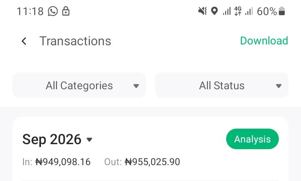Tap the location pin status icon
The width and height of the screenshot is (301, 181).
coord(214,11)
